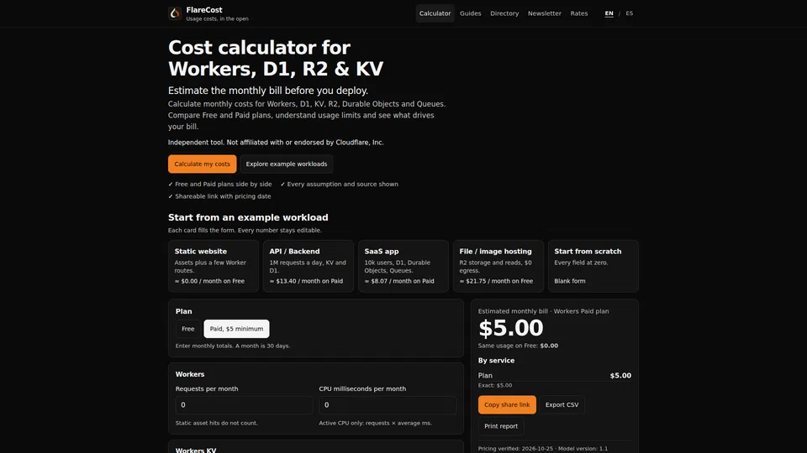This screenshot has height=453, width=807.
Task: Open the Newsletter nav item
Action: click(x=545, y=13)
